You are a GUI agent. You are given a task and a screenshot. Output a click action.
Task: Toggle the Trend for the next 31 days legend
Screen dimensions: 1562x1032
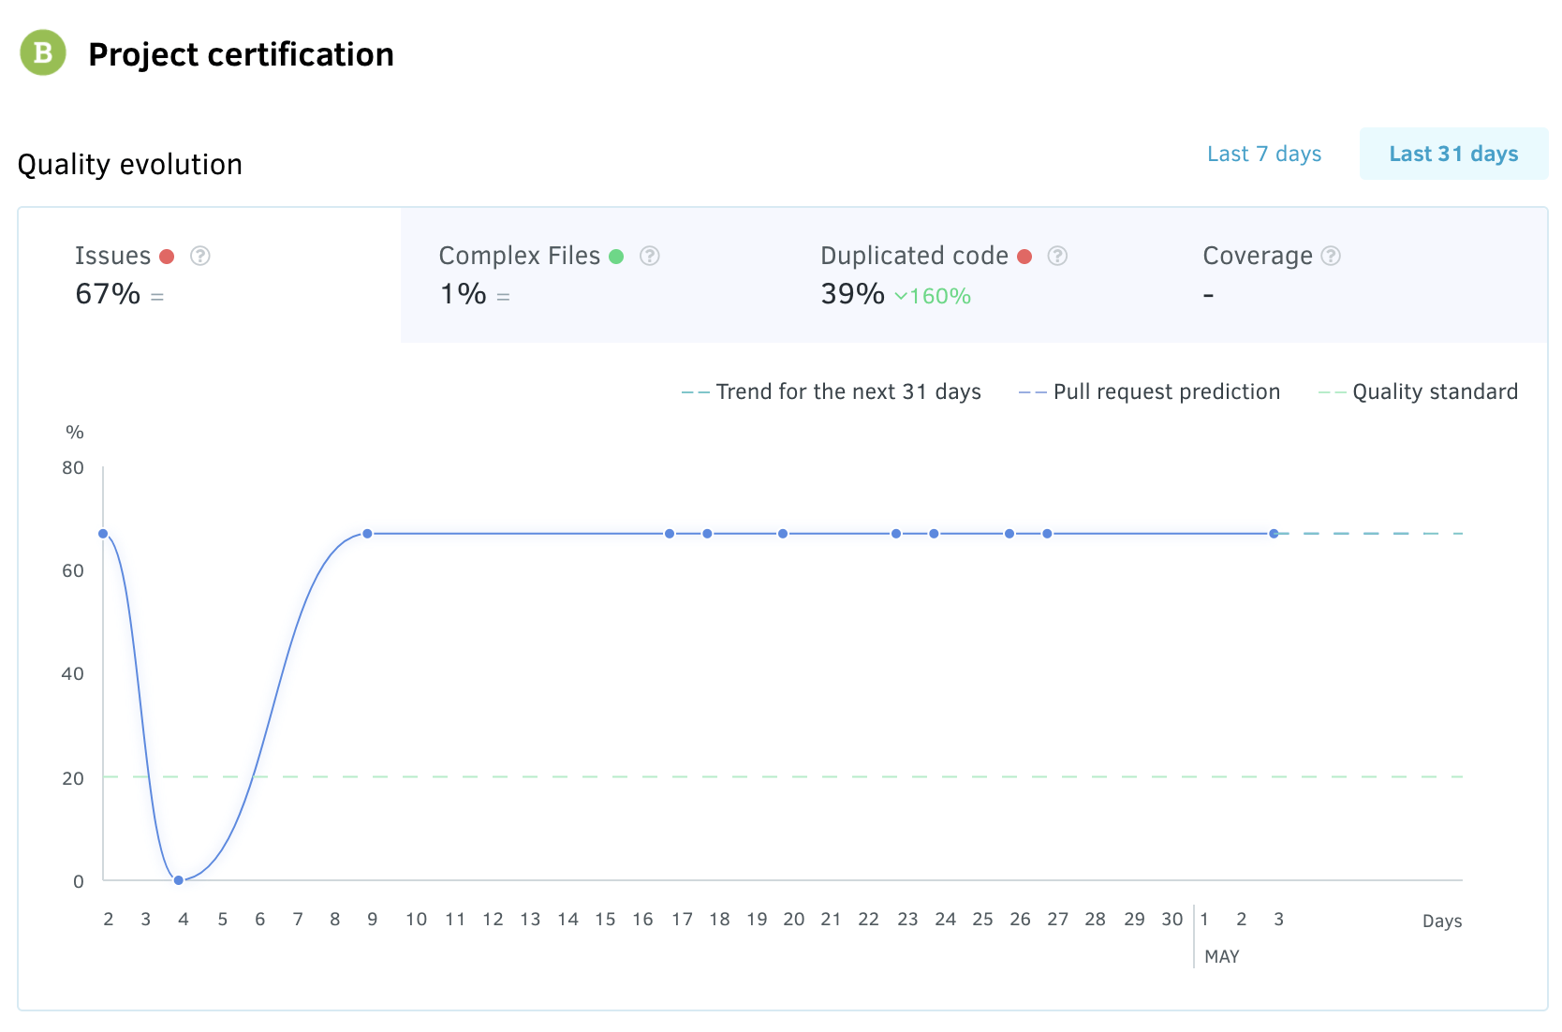pos(832,391)
